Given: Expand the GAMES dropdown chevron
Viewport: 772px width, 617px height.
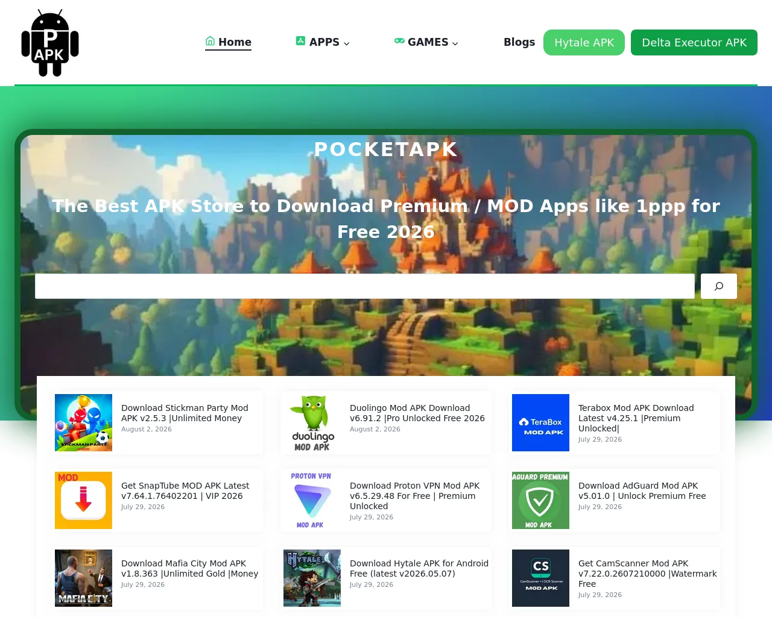Looking at the screenshot, I should [455, 43].
